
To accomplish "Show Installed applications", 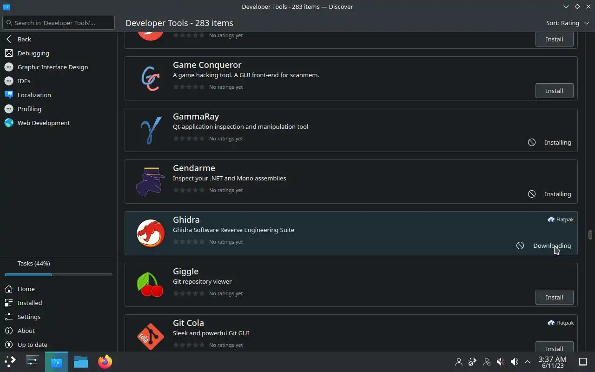I will (59, 303).
